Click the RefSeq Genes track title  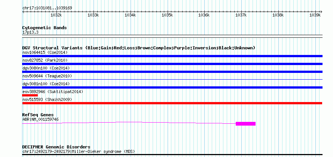(x=38, y=115)
